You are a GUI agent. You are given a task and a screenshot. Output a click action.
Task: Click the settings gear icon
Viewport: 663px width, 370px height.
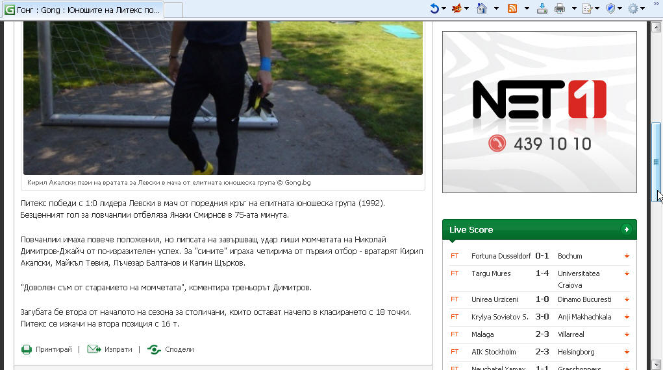(x=633, y=8)
